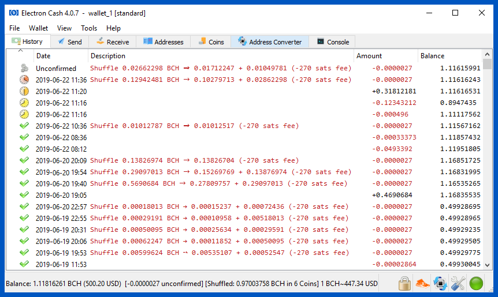Click green checkmark for 2019-06-20 19:05
The image size is (498, 297).
click(24, 194)
